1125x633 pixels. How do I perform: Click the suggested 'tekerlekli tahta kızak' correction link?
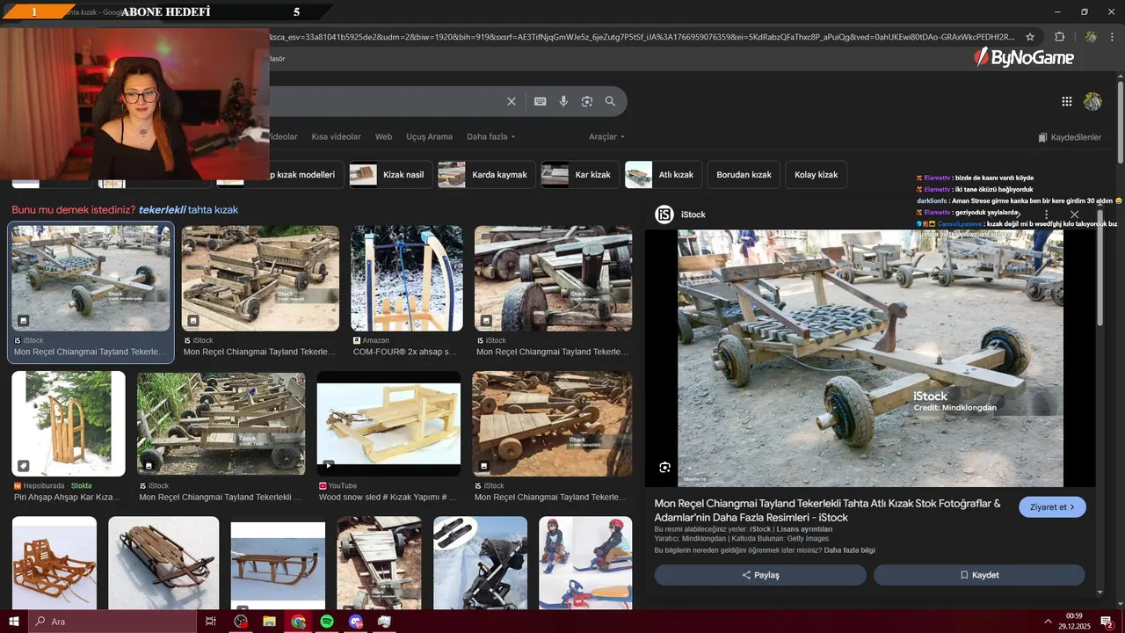pos(188,210)
